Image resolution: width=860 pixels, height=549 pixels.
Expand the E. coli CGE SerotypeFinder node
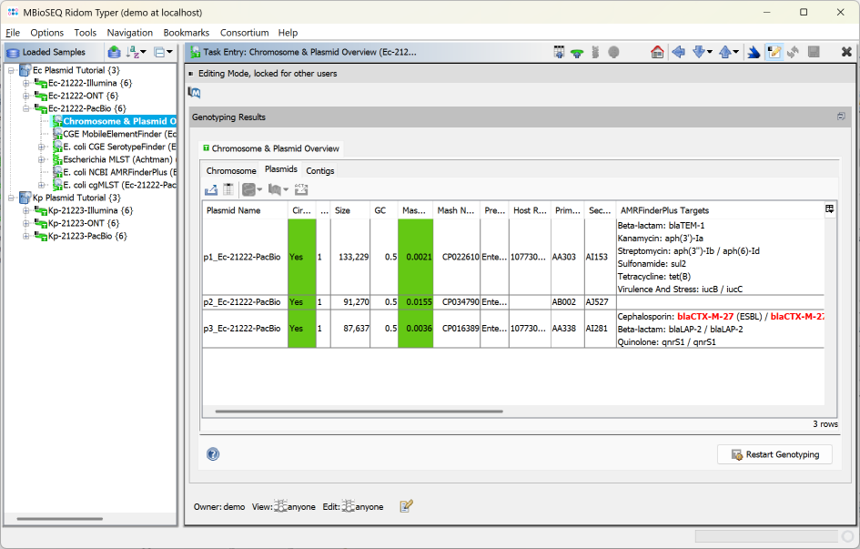pyautogui.click(x=41, y=147)
